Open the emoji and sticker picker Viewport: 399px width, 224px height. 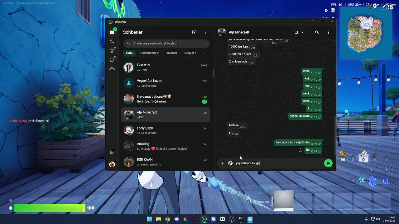point(230,163)
